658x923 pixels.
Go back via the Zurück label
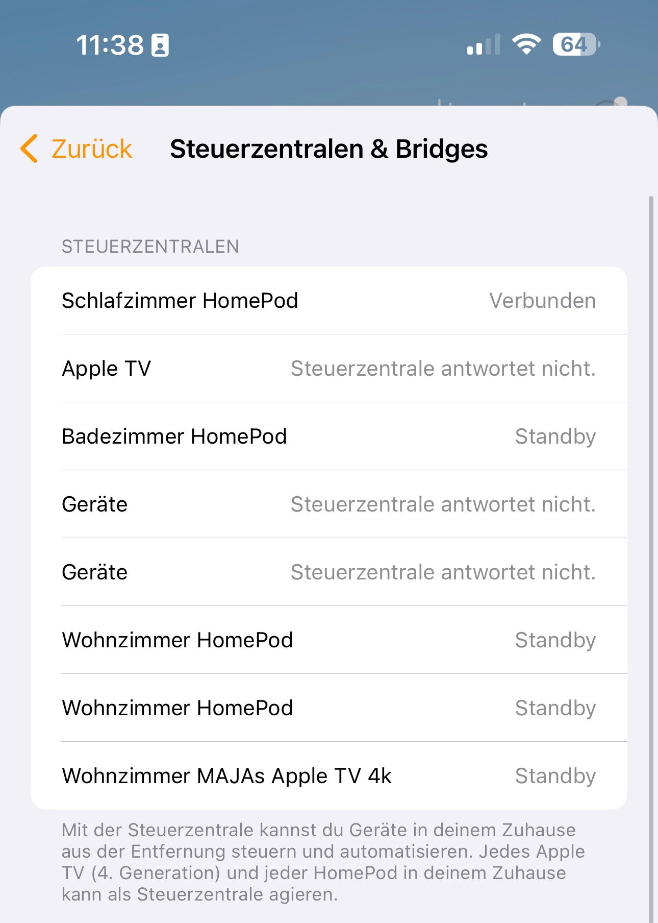click(x=92, y=149)
